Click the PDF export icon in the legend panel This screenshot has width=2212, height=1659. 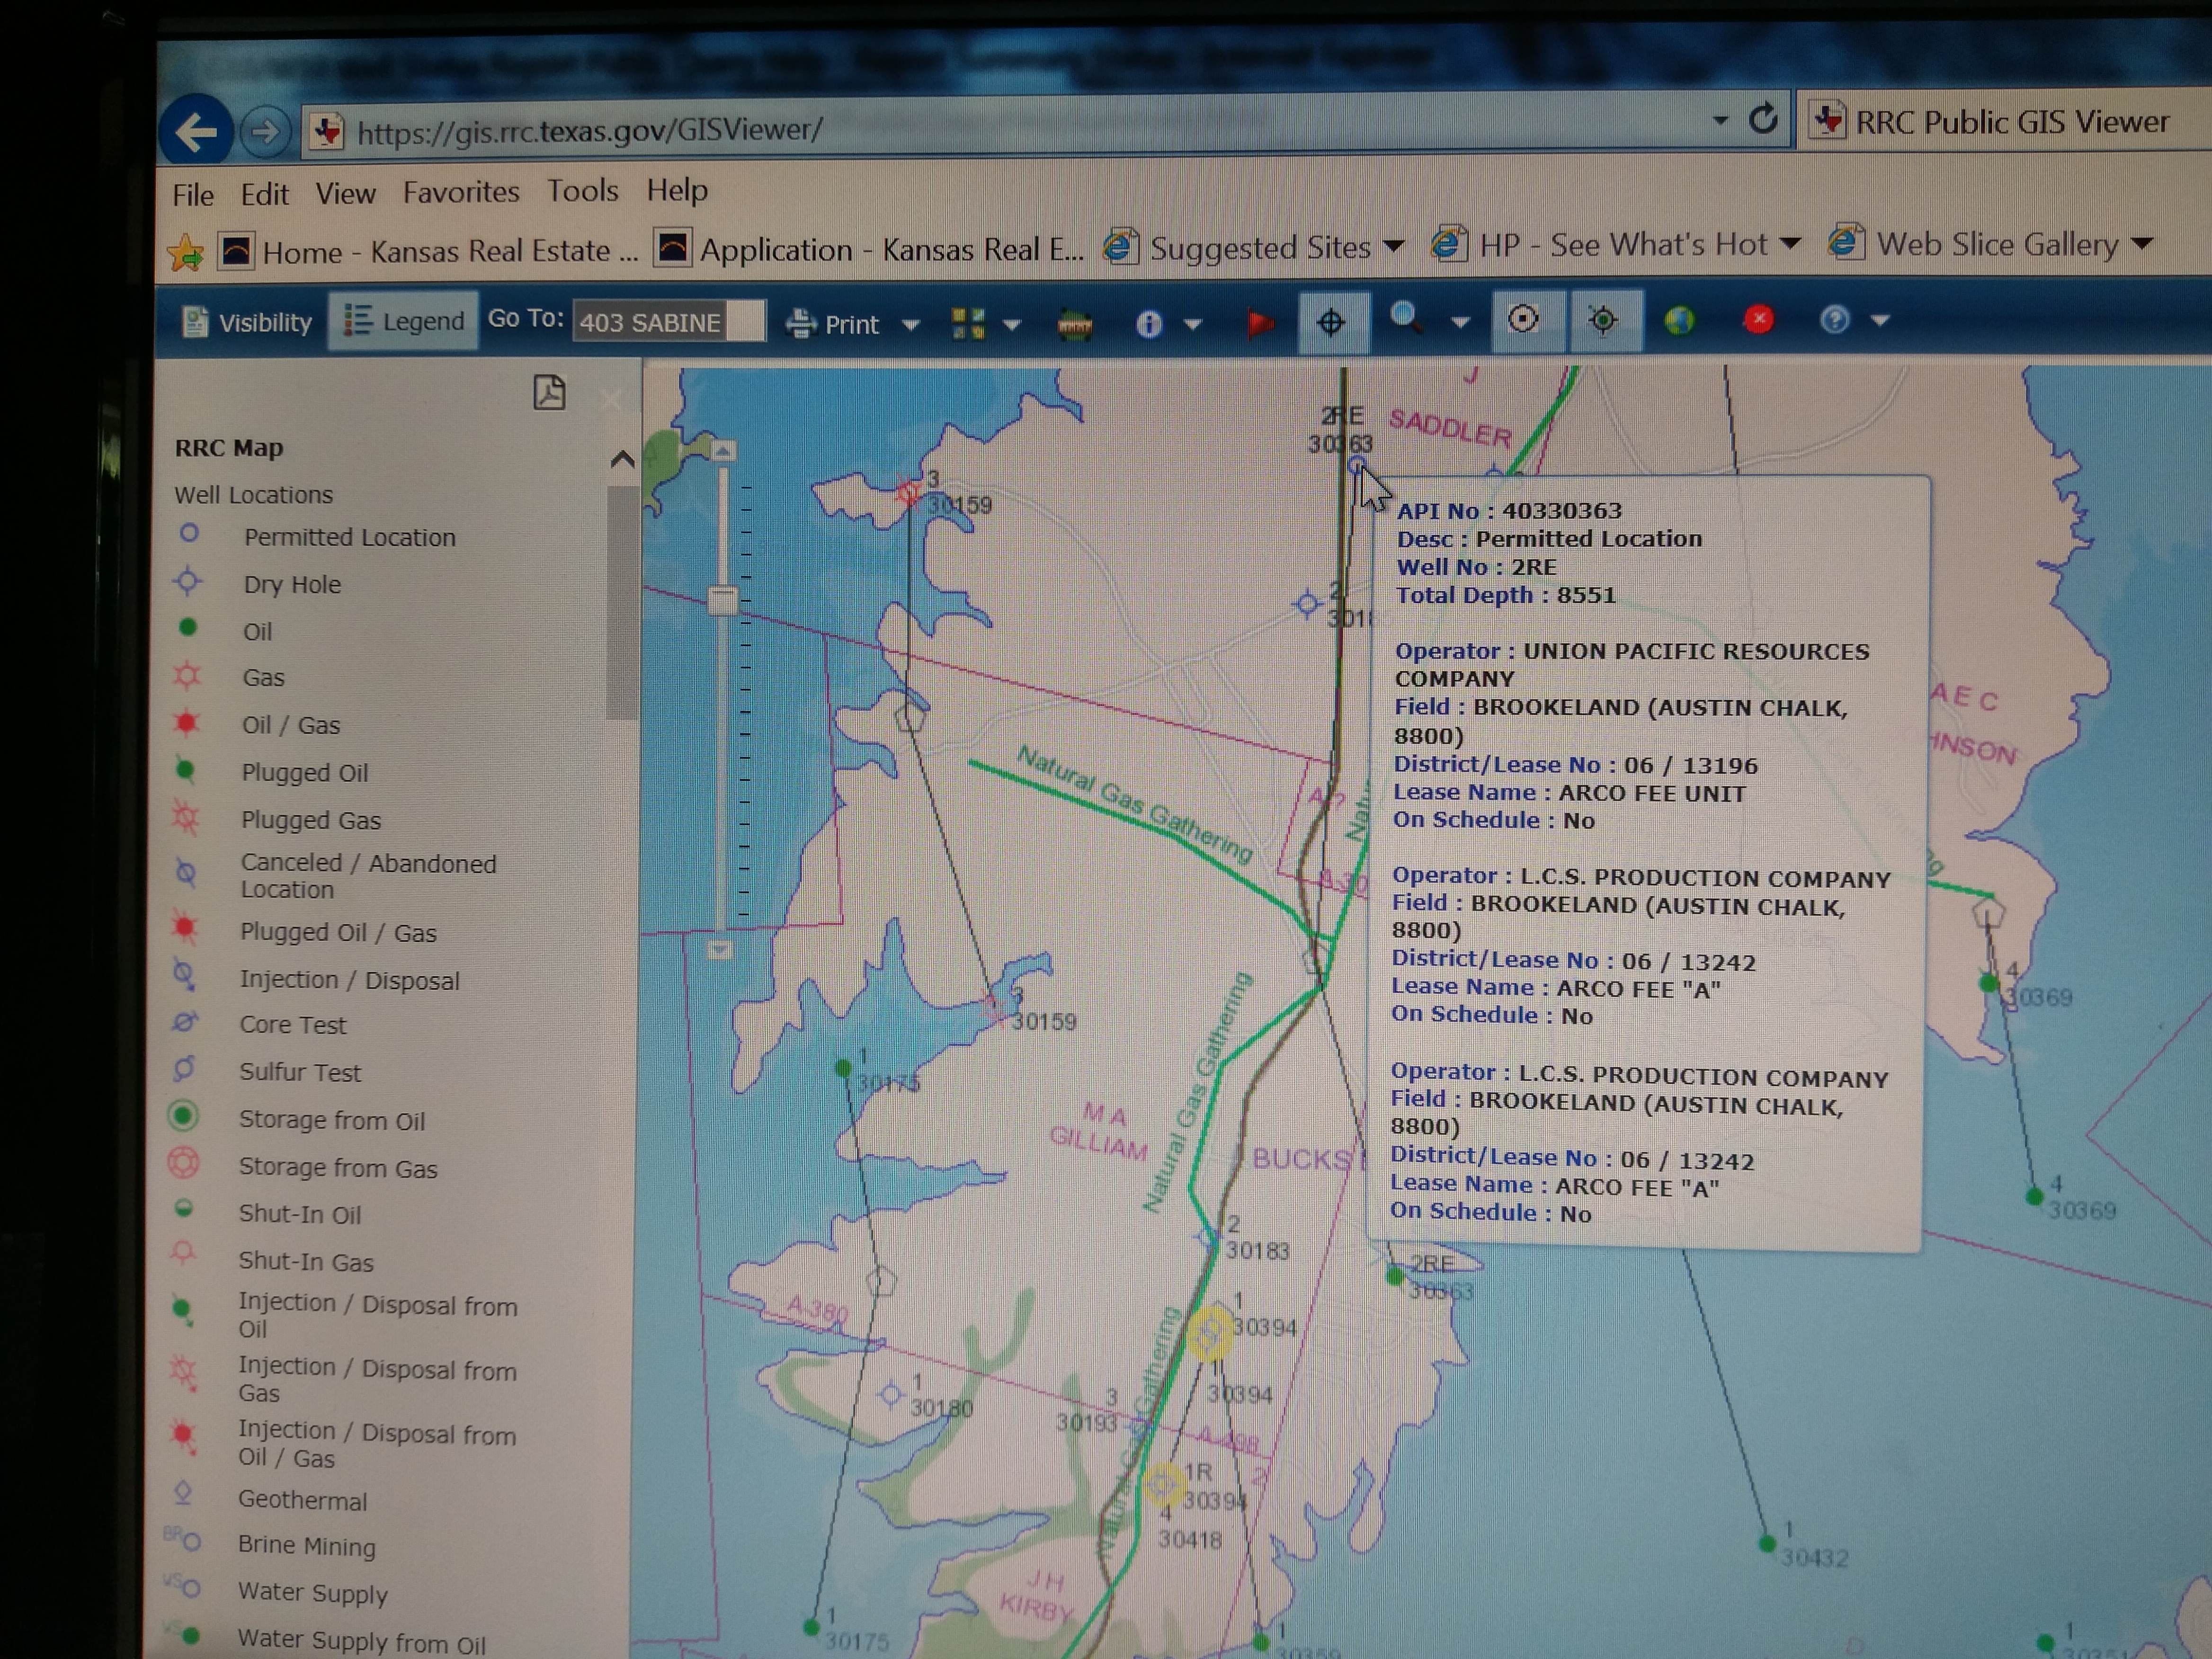click(549, 392)
